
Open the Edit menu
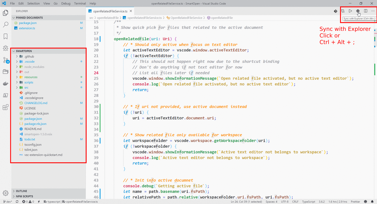21,3
